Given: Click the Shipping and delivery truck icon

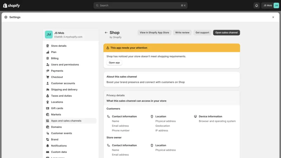Looking at the screenshot, I should tap(47, 90).
